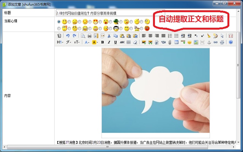This screenshot has width=243, height=152.
Task: Click the Redo arrow in editor toolbar
Action: point(74,36)
